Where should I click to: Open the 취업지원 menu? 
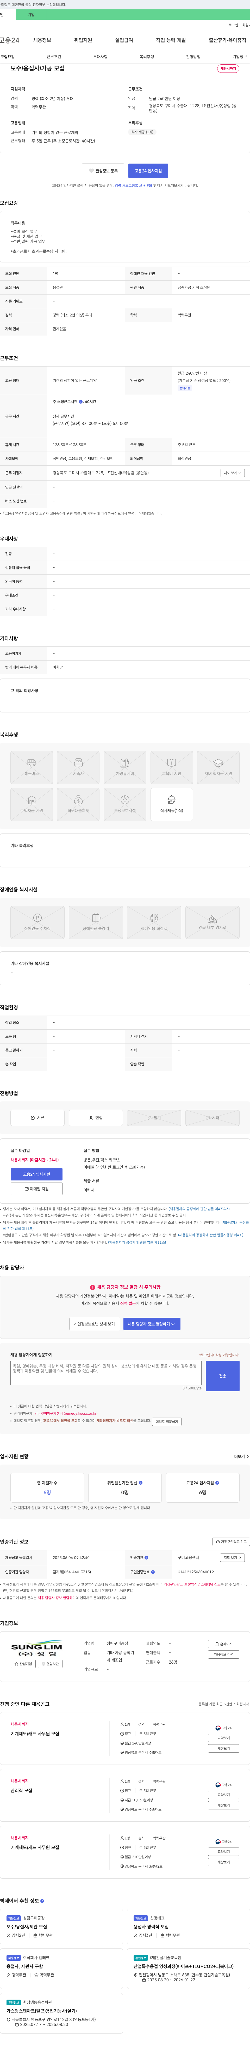83,40
